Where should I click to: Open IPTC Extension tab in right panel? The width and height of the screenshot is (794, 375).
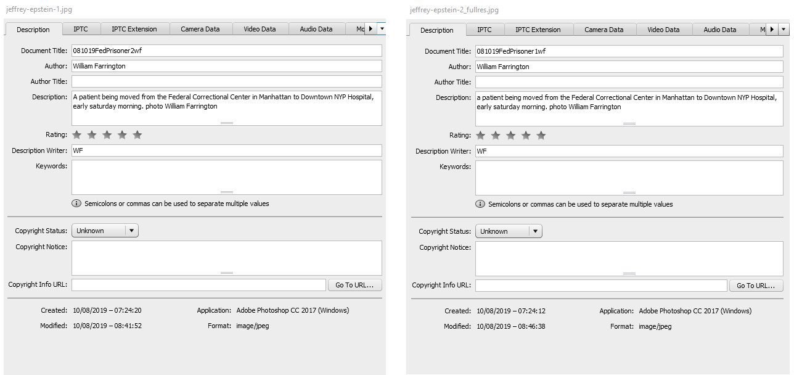pyautogui.click(x=538, y=30)
